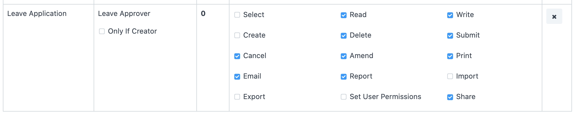Enable the Import permission checkbox

[450, 76]
